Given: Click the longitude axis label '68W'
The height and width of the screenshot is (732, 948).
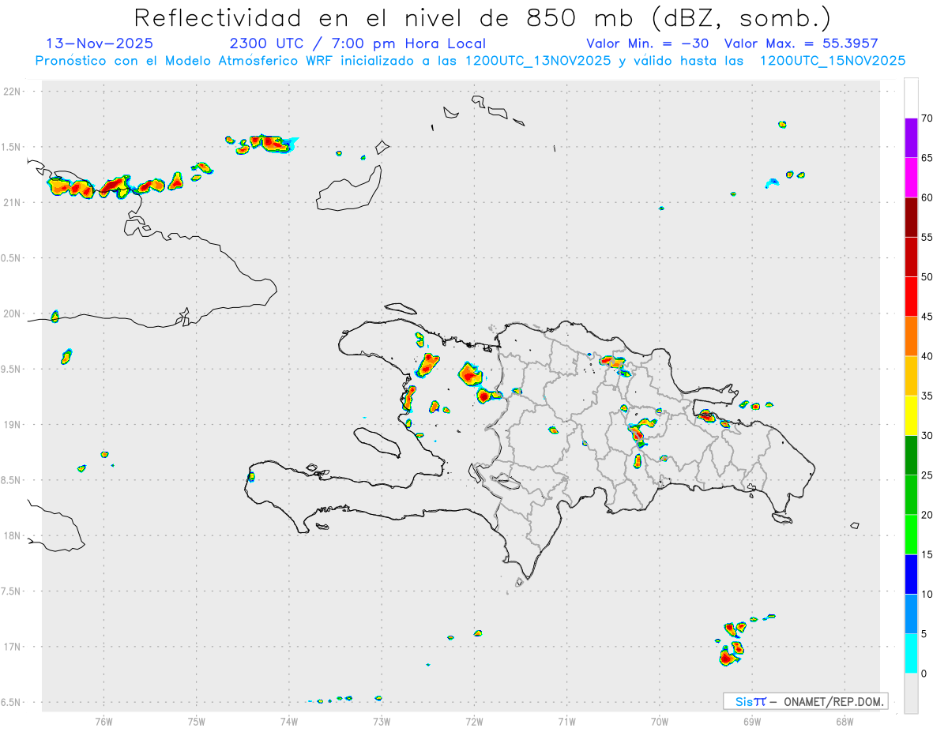Looking at the screenshot, I should point(845,721).
